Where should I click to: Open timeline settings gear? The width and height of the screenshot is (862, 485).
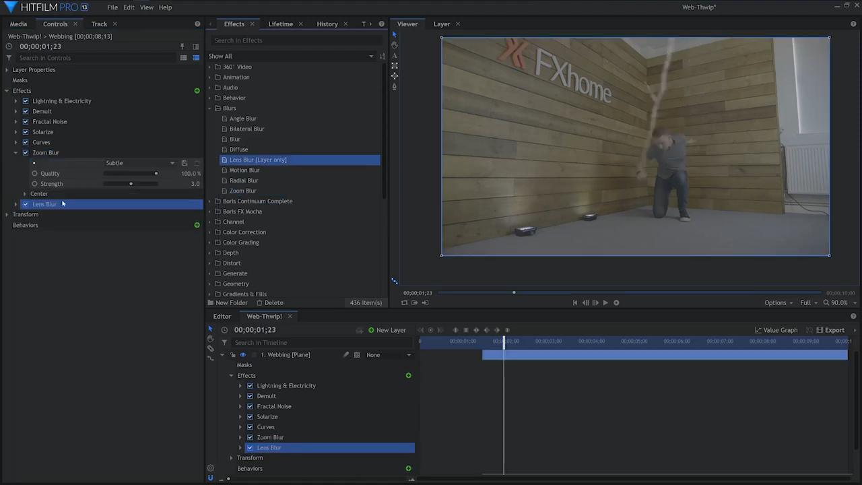tap(210, 468)
